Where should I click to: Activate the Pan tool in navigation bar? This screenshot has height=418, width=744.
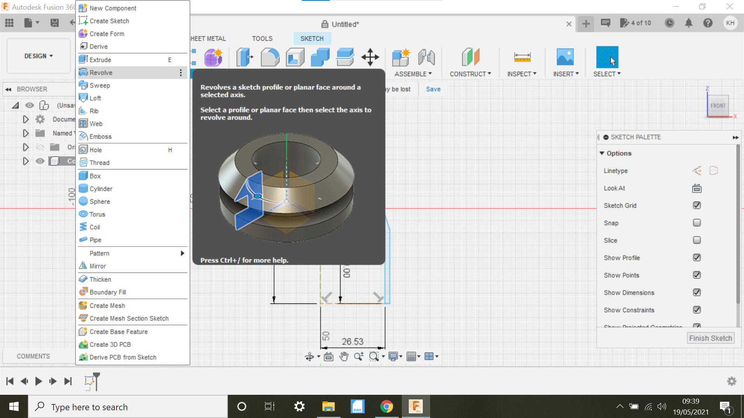pyautogui.click(x=343, y=356)
